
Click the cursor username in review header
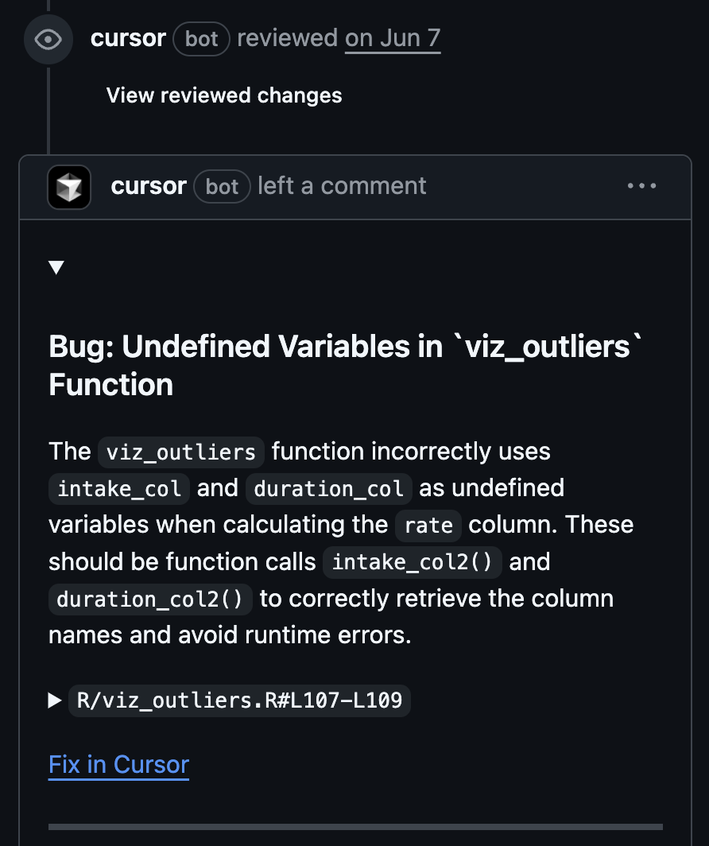coord(128,38)
